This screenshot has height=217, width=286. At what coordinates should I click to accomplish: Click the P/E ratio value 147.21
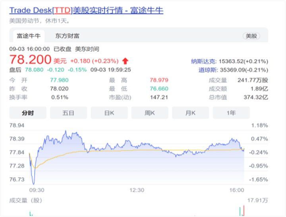(159, 97)
